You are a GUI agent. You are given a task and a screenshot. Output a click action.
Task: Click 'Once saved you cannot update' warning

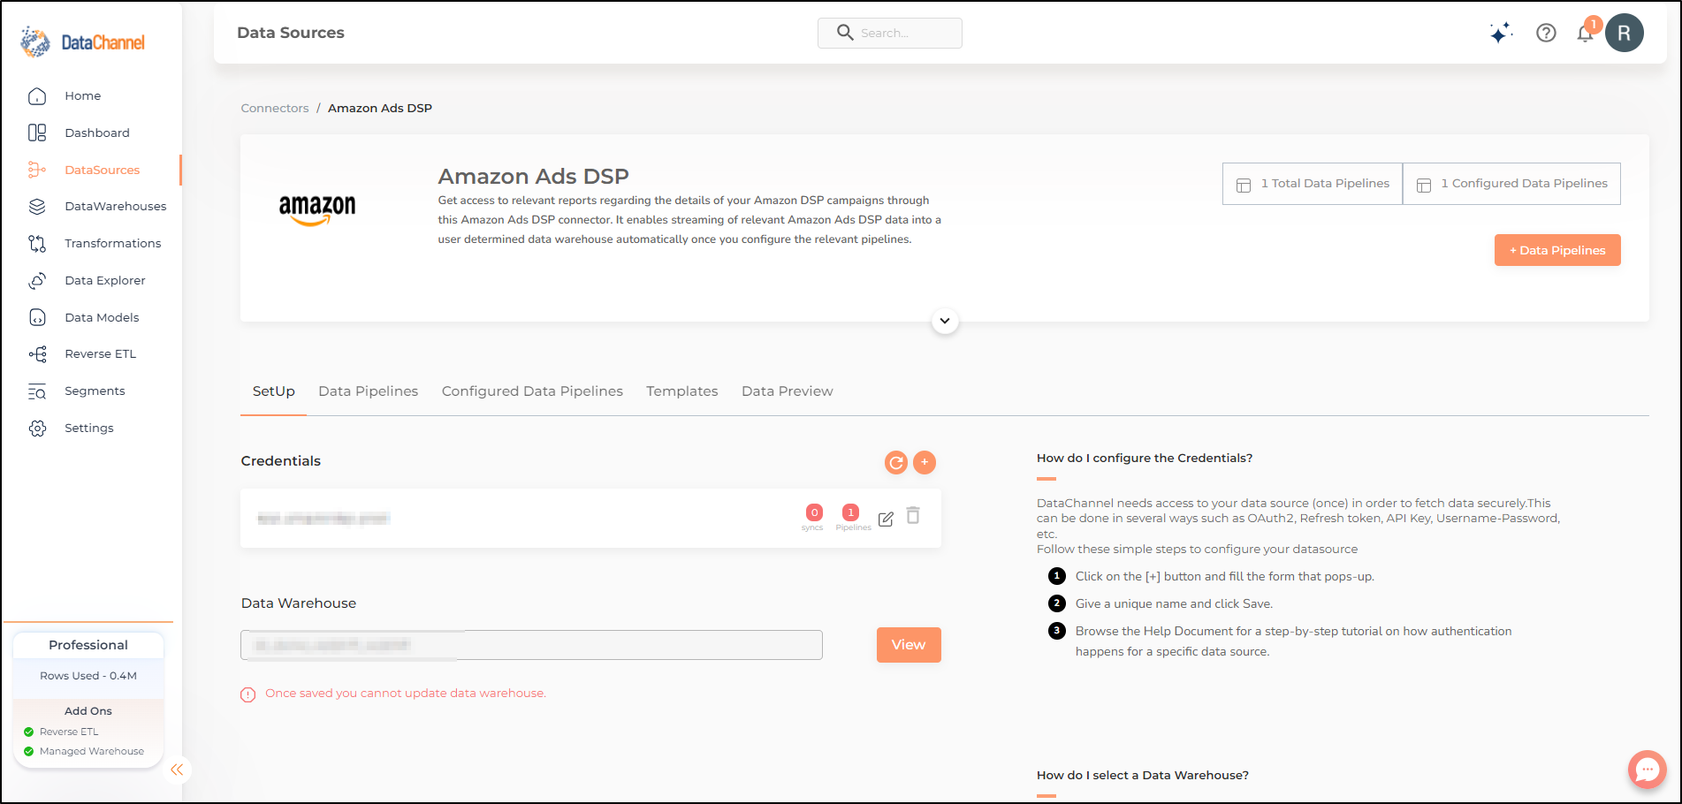(406, 694)
